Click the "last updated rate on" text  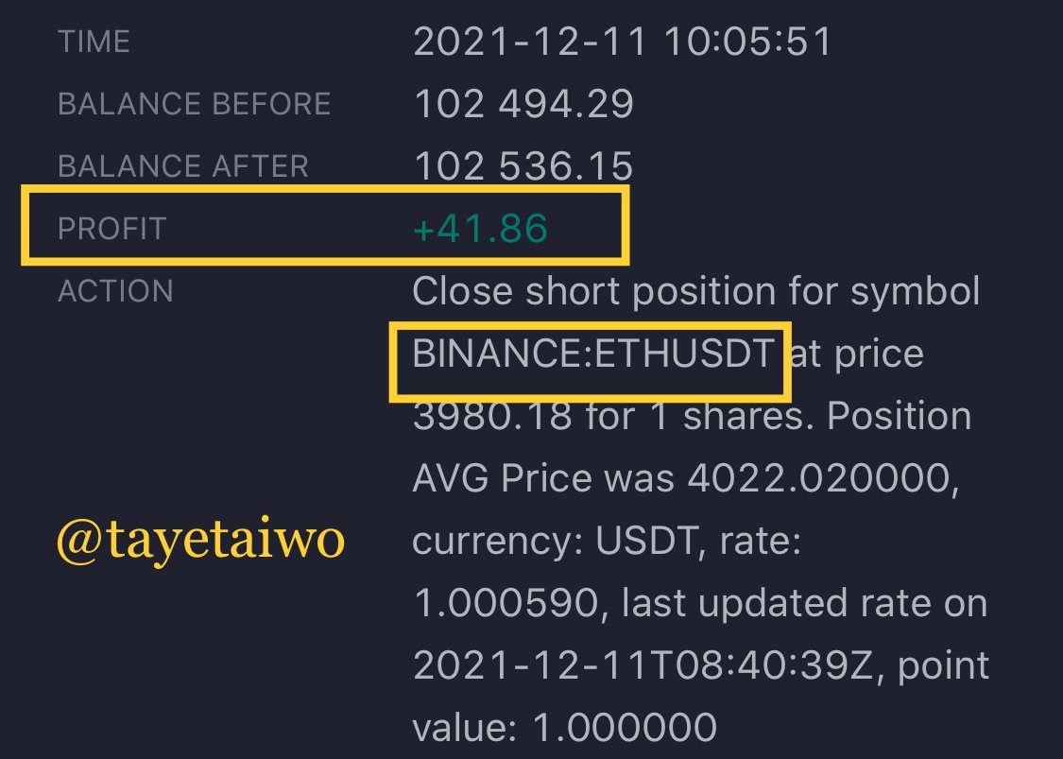(x=804, y=603)
